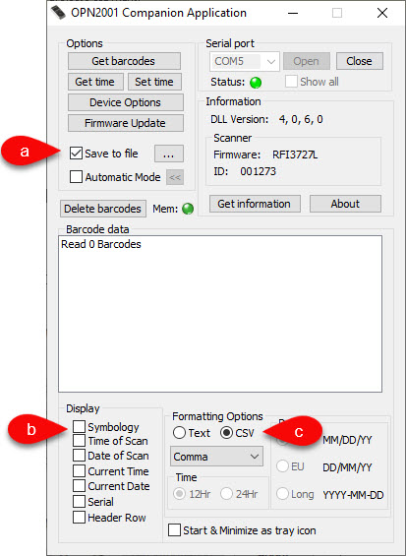
Task: Expand the COM5 serial port dropdown
Action: [245, 61]
